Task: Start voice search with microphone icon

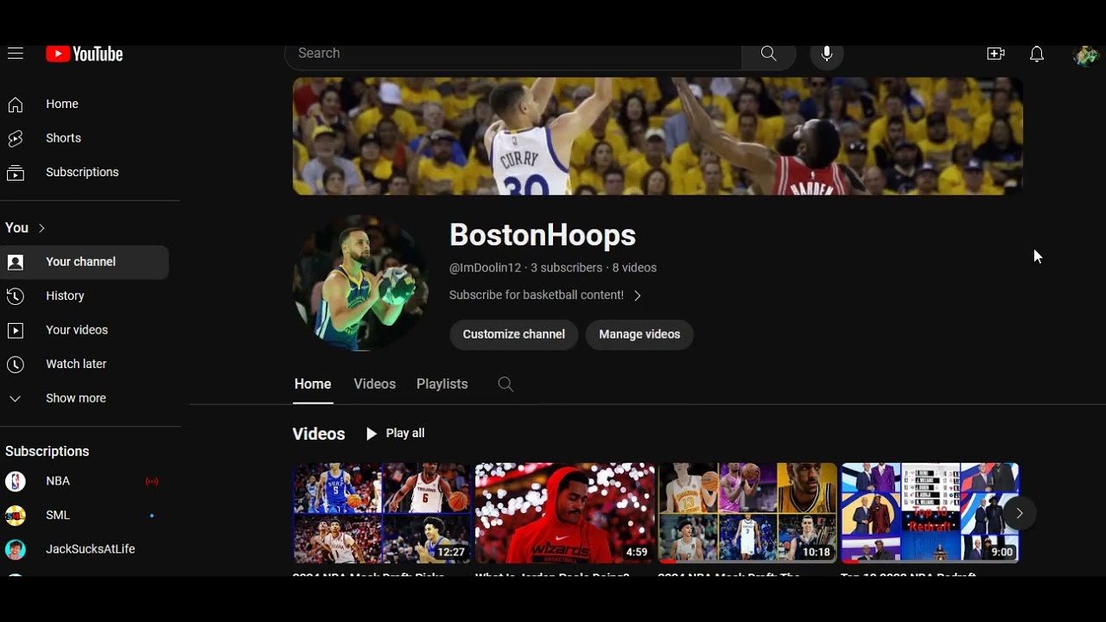Action: 827,54
